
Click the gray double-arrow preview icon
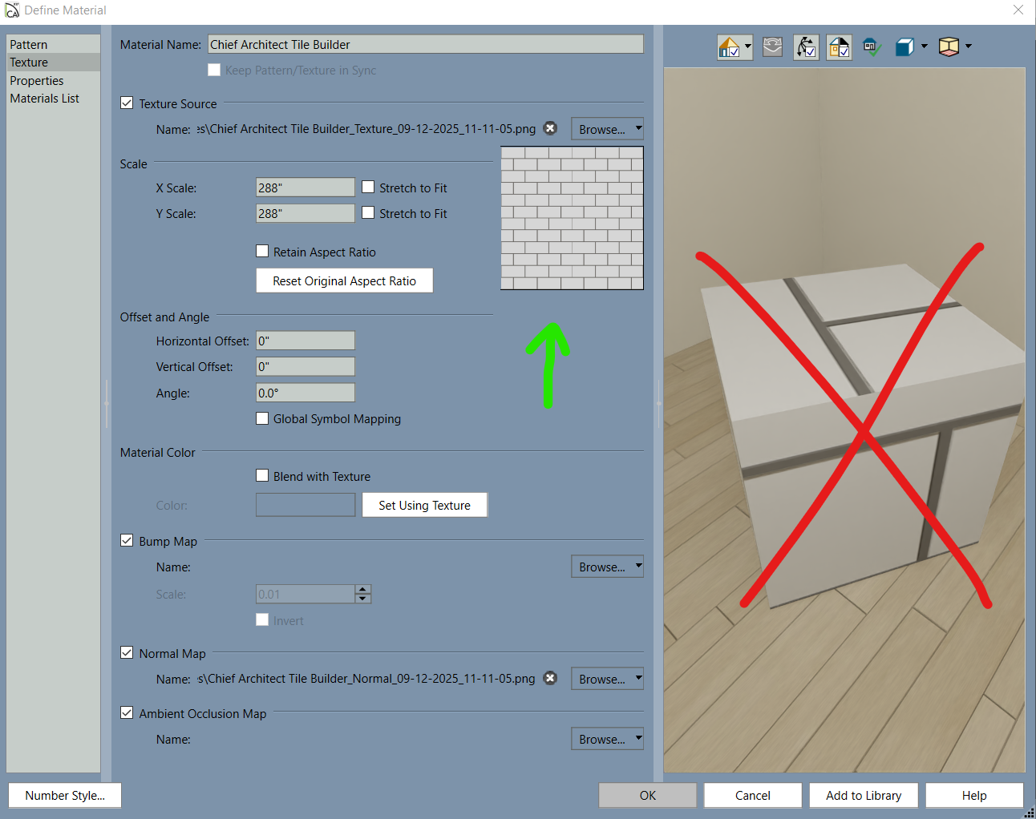(x=772, y=46)
